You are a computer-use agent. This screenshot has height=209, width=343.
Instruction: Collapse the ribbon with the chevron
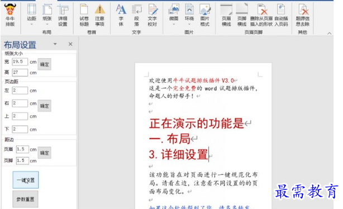[x=329, y=34]
